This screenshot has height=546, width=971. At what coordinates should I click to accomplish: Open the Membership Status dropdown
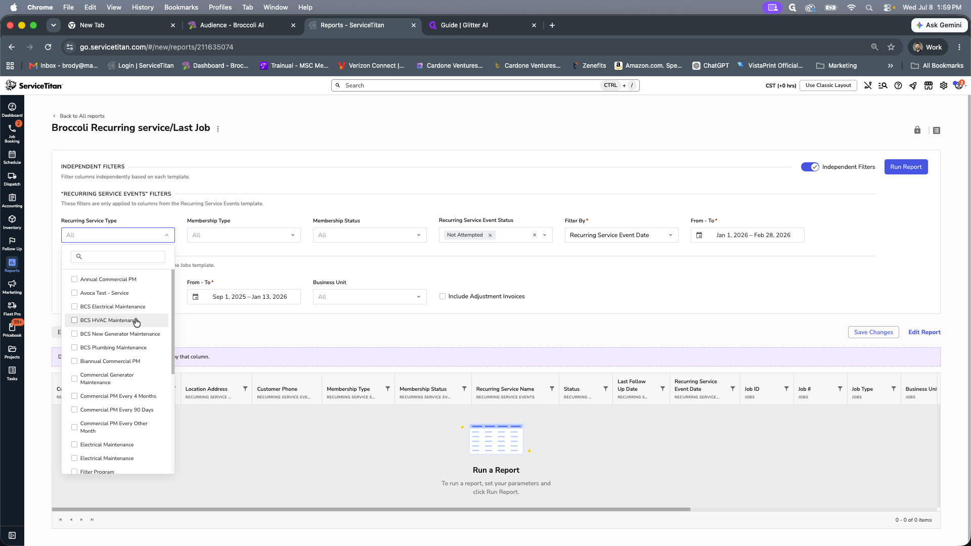click(370, 235)
